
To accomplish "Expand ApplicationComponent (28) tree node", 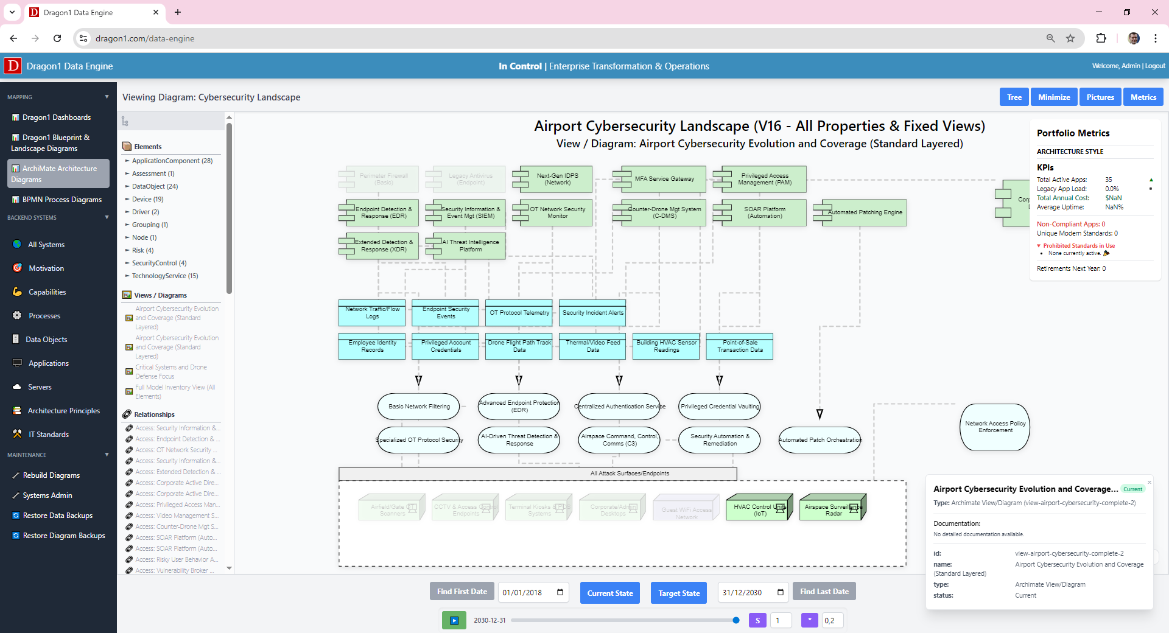I will [x=127, y=161].
